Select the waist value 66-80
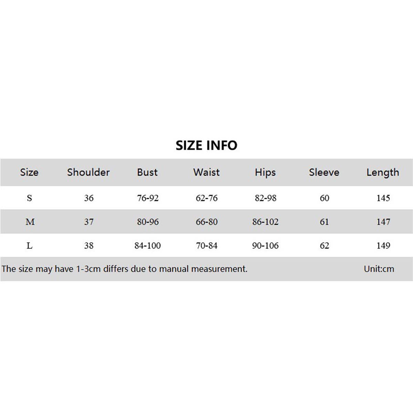Viewport: 413px width, 413px height. (206, 222)
